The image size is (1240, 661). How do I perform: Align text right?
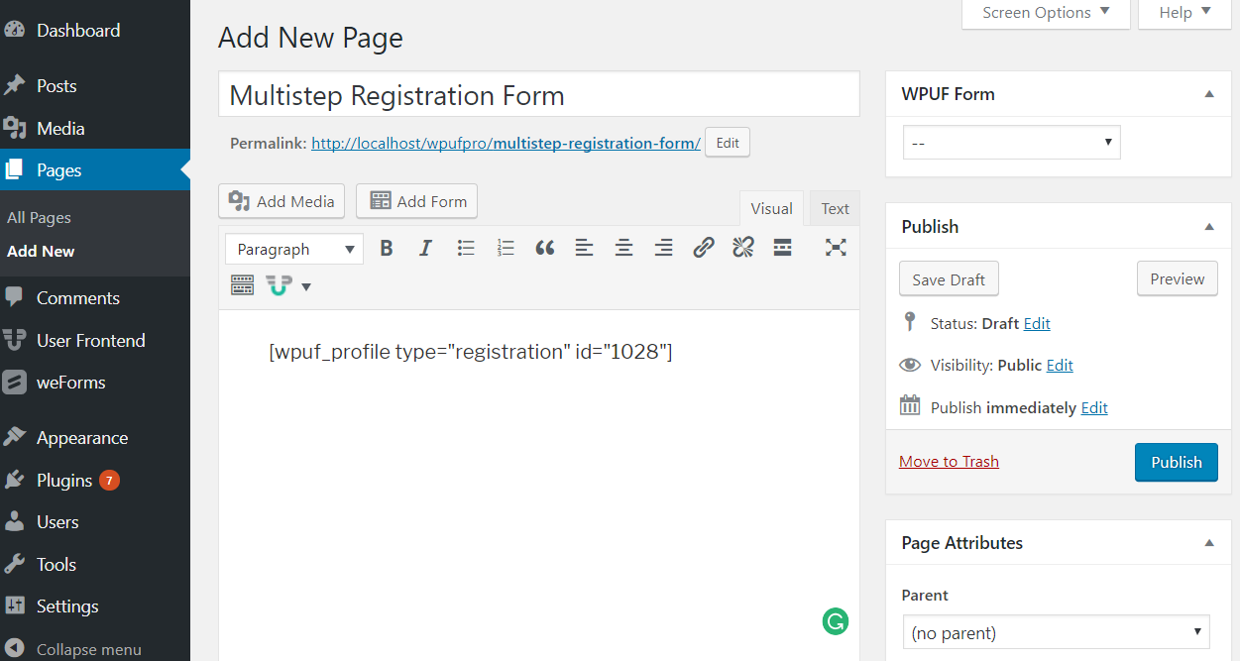click(663, 249)
